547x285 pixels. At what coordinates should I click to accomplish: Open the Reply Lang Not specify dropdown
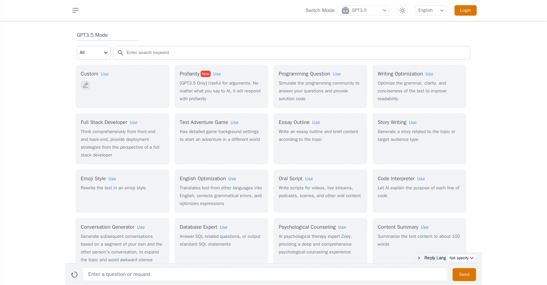462,258
